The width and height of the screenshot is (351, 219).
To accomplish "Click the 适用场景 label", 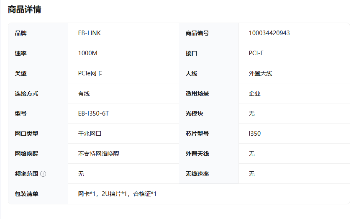I will pos(197,93).
